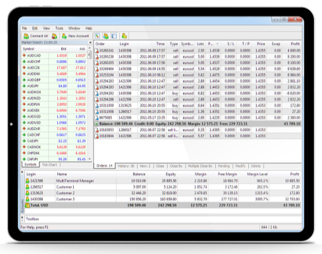
Task: Click the Customer 1 account icon
Action: [x=28, y=187]
